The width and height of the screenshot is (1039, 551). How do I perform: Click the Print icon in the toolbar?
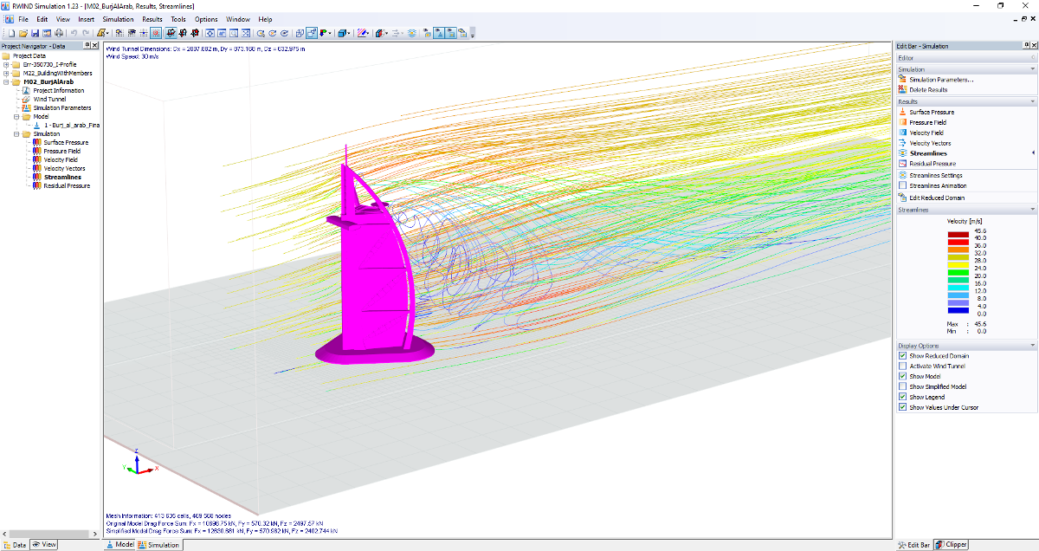click(59, 33)
